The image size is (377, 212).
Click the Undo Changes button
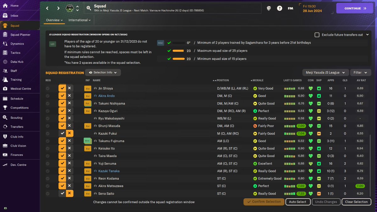tap(326, 202)
